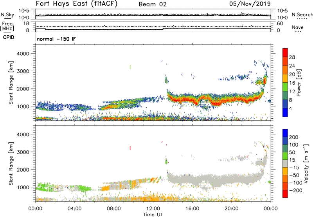
Task: Click the velocity colorbar '200' tick label
Action: tap(294, 137)
